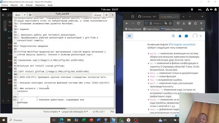
Task: Open Yandex Browser from taskbar
Action: pos(129,120)
